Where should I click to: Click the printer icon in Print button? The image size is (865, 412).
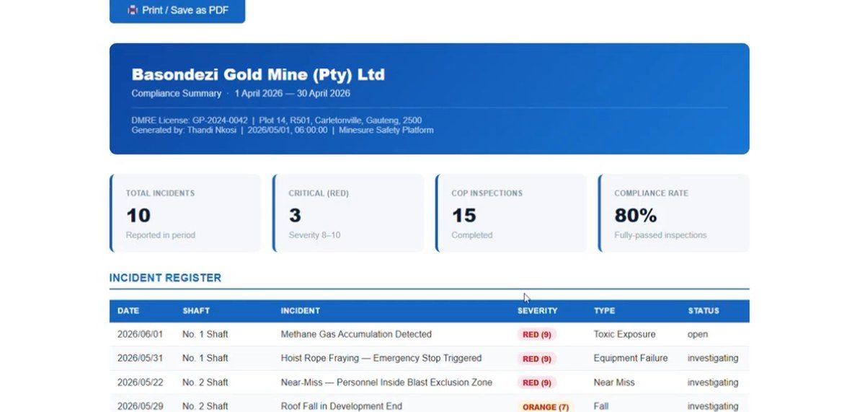tap(133, 11)
